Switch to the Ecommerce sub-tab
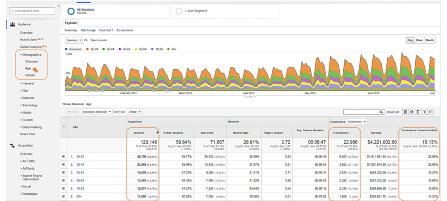 tap(125, 30)
